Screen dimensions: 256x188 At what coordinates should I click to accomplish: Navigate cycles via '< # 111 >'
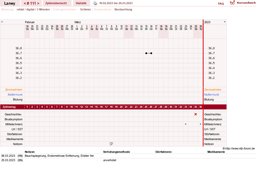point(32,3)
